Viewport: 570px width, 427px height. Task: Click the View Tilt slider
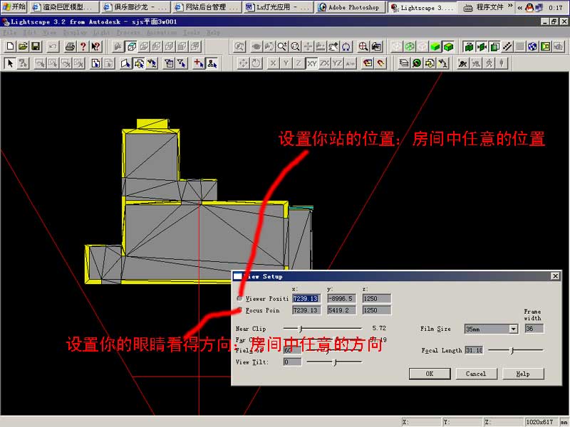[x=334, y=362]
